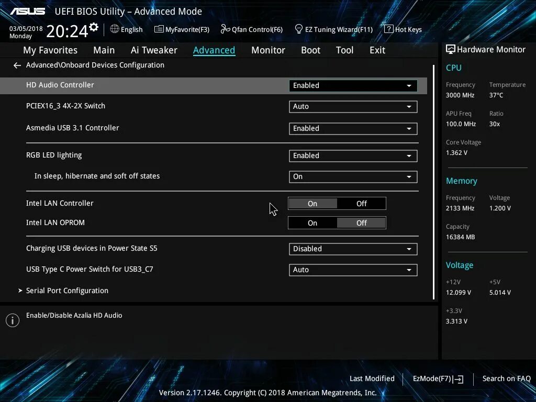Image resolution: width=536 pixels, height=402 pixels.
Task: Click Last Modified button
Action: pos(372,379)
